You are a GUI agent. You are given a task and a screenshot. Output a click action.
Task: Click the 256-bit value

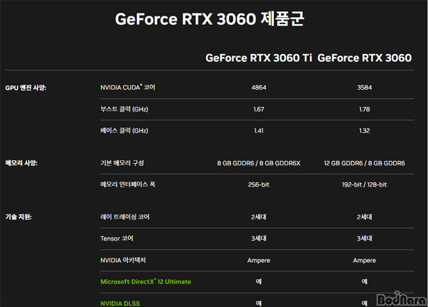tap(259, 184)
